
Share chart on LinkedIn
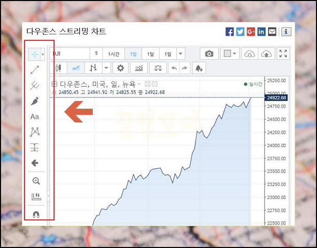coord(261,32)
